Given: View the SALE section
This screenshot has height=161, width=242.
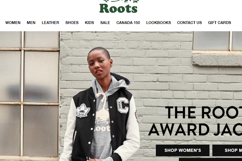Looking at the screenshot, I should click(105, 23).
